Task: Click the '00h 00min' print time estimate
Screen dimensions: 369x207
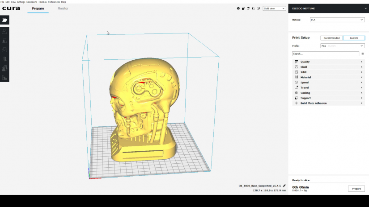Action: click(301, 187)
